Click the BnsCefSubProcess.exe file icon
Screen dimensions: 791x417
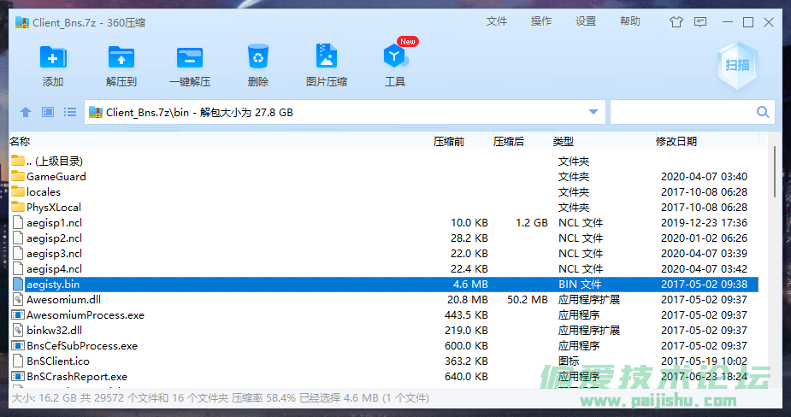(18, 345)
